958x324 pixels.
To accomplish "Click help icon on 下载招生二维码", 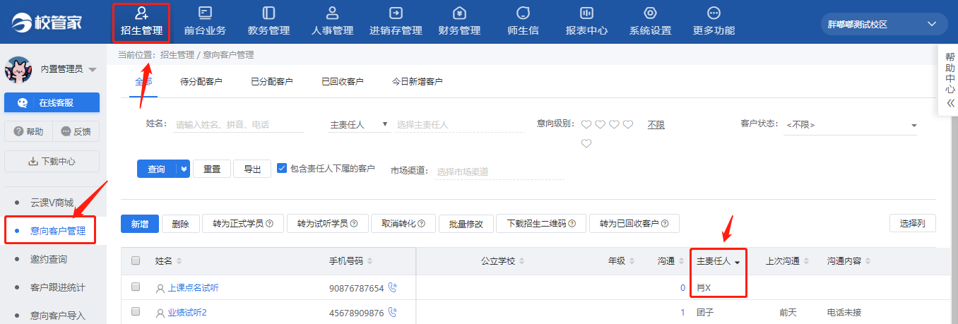I will click(572, 224).
